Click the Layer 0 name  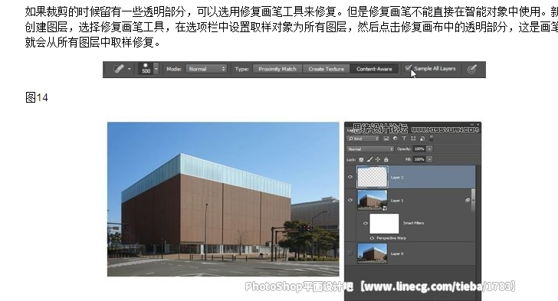(397, 254)
